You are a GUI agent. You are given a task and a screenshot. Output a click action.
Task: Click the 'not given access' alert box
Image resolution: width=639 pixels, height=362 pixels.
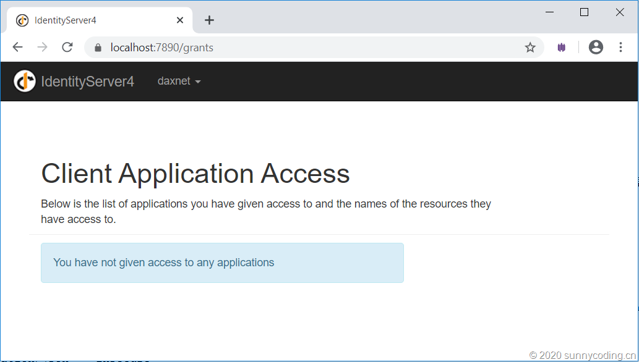coord(222,263)
